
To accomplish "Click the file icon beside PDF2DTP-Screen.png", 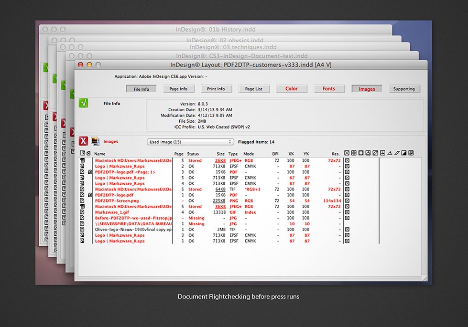I will tap(82, 201).
